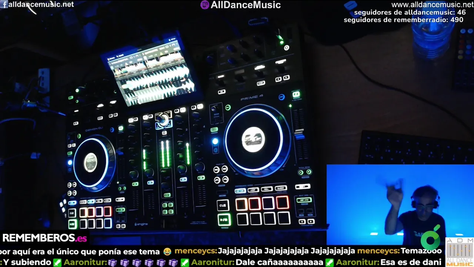Screen dimensions: 474x267
Task: Click the 'seguidores de rememberradio: 490' counter
Action: tap(403, 20)
